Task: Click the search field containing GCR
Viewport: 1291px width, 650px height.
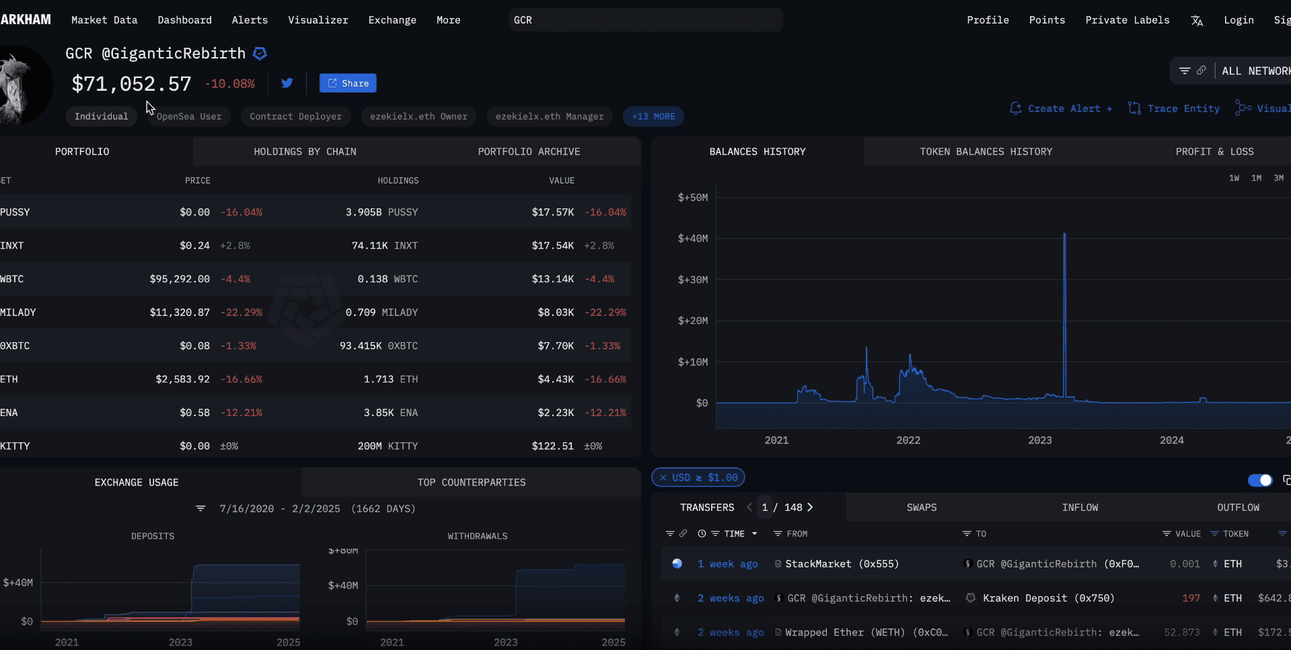Action: 646,20
